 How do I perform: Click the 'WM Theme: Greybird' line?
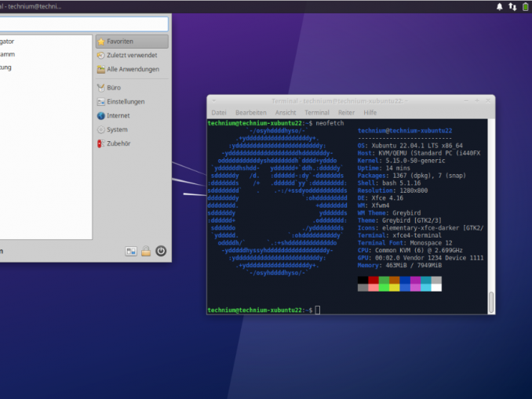389,213
